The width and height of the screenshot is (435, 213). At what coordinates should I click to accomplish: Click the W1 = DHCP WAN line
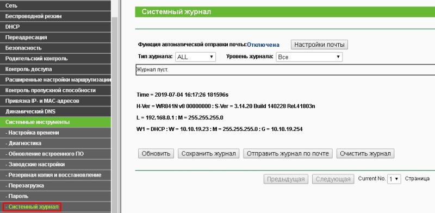coord(220,129)
